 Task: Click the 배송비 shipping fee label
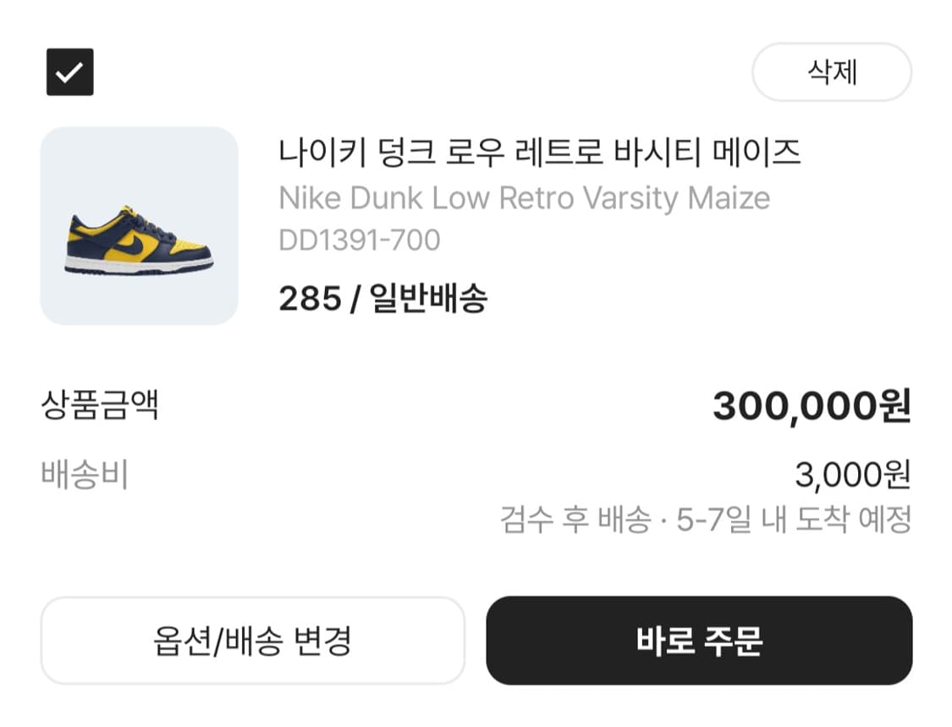(87, 474)
